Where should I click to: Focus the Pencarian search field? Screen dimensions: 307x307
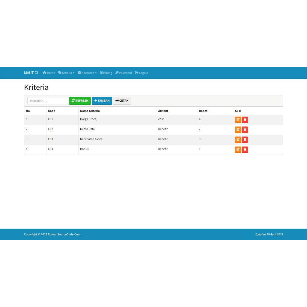[48, 101]
